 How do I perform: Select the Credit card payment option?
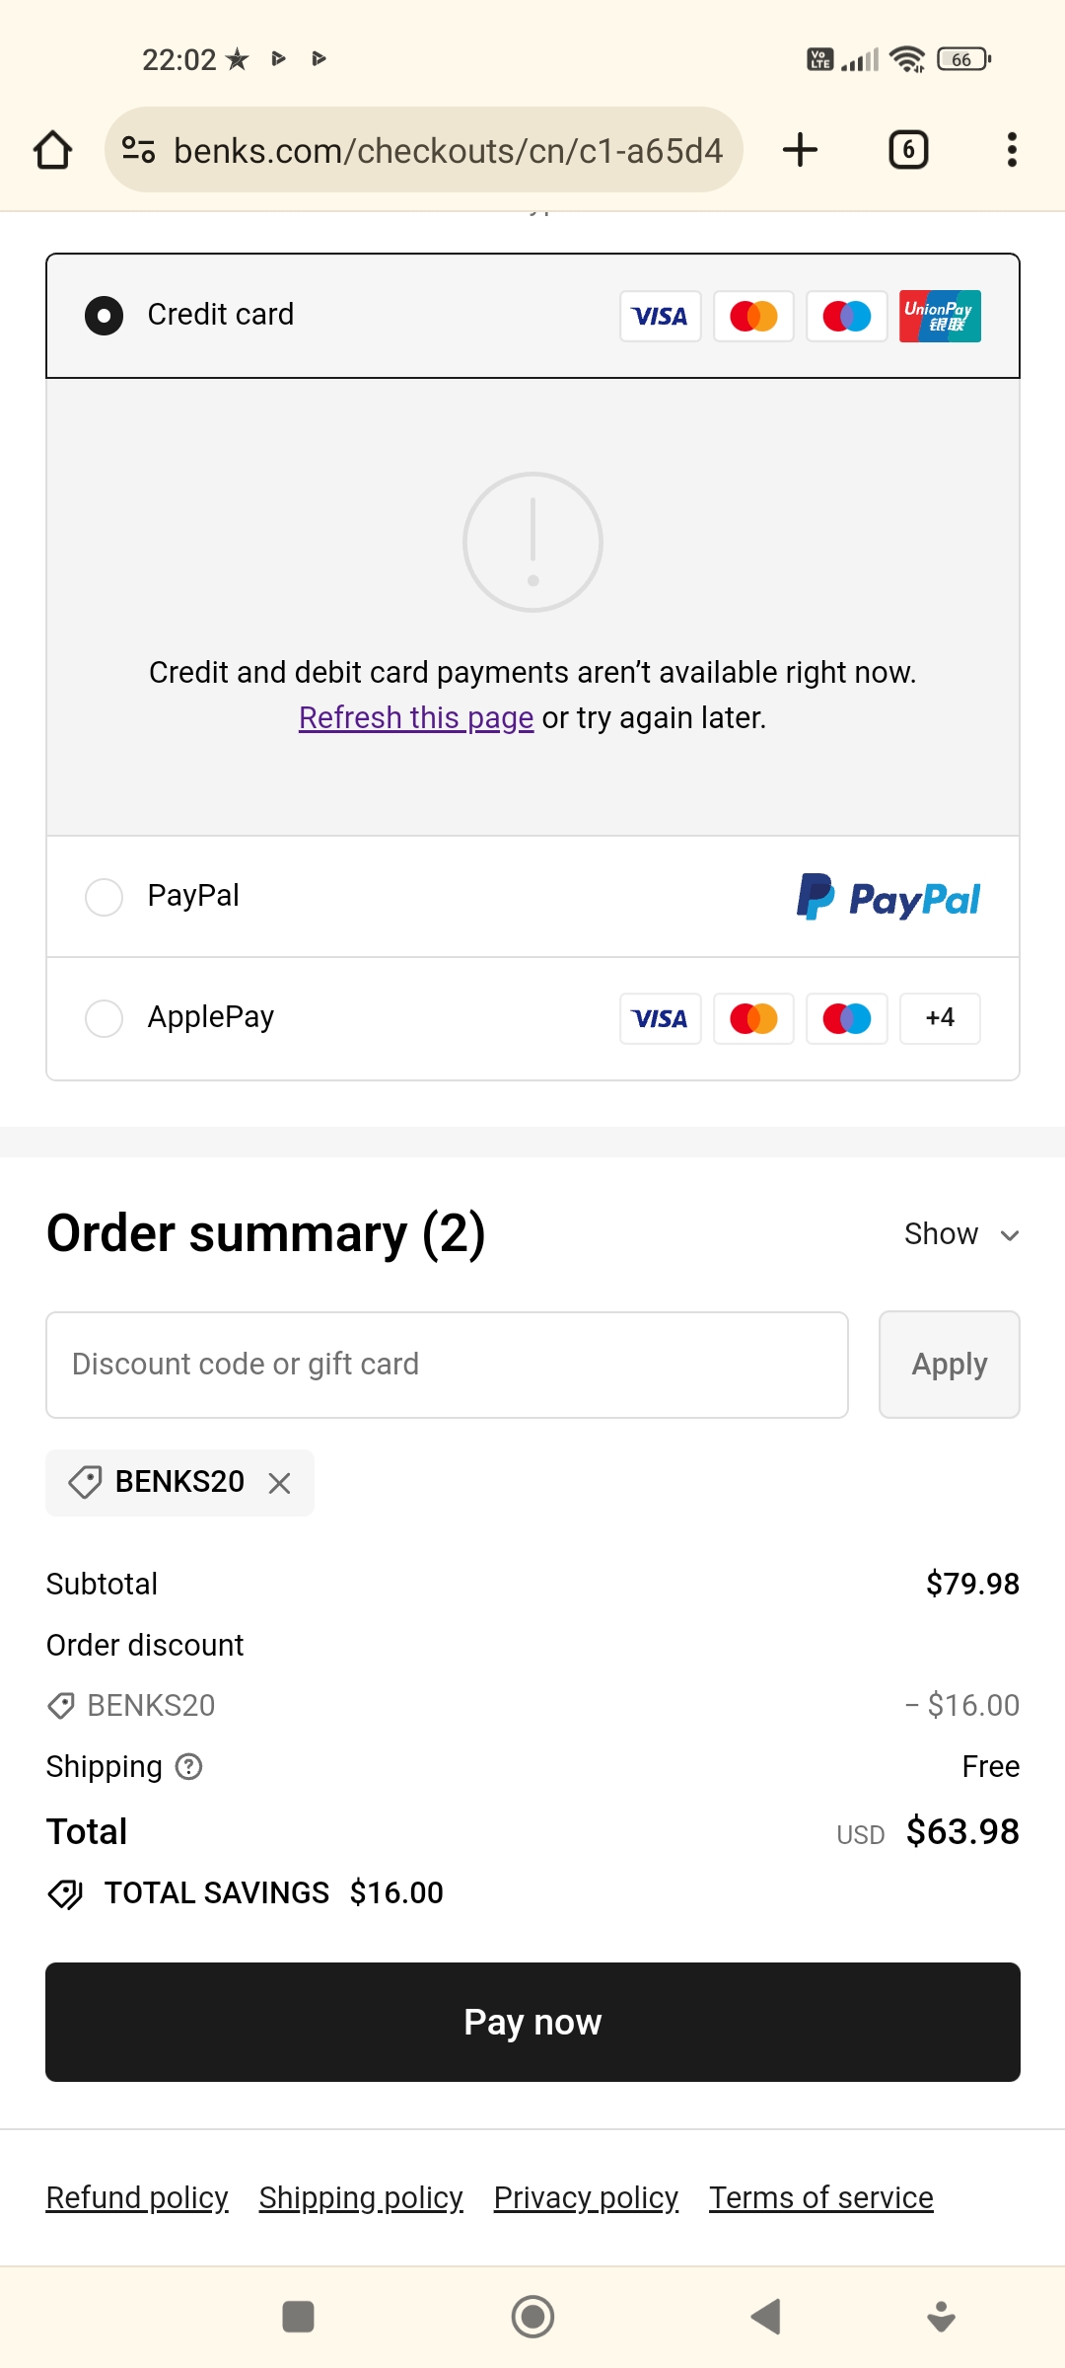pos(104,316)
